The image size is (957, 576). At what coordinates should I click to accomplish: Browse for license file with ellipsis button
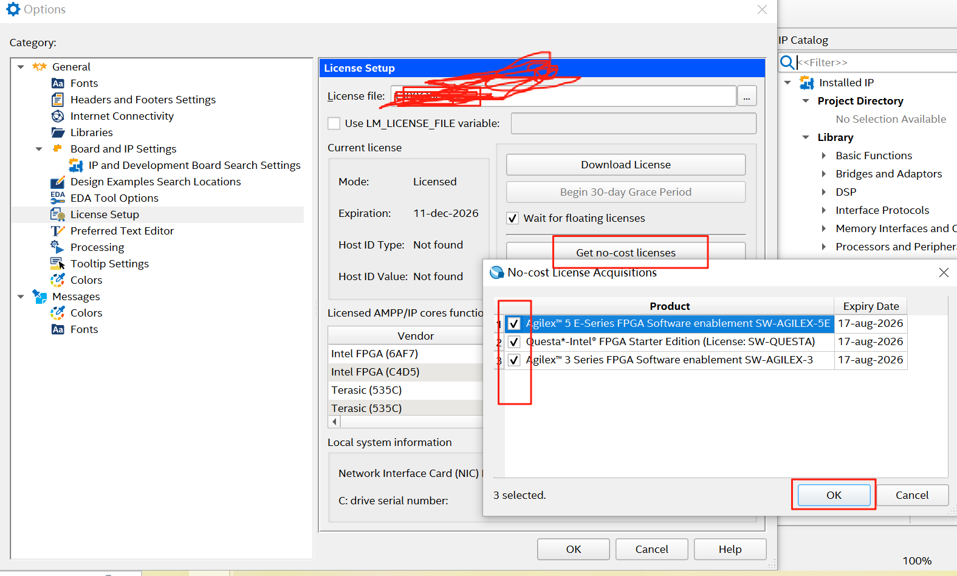[747, 96]
